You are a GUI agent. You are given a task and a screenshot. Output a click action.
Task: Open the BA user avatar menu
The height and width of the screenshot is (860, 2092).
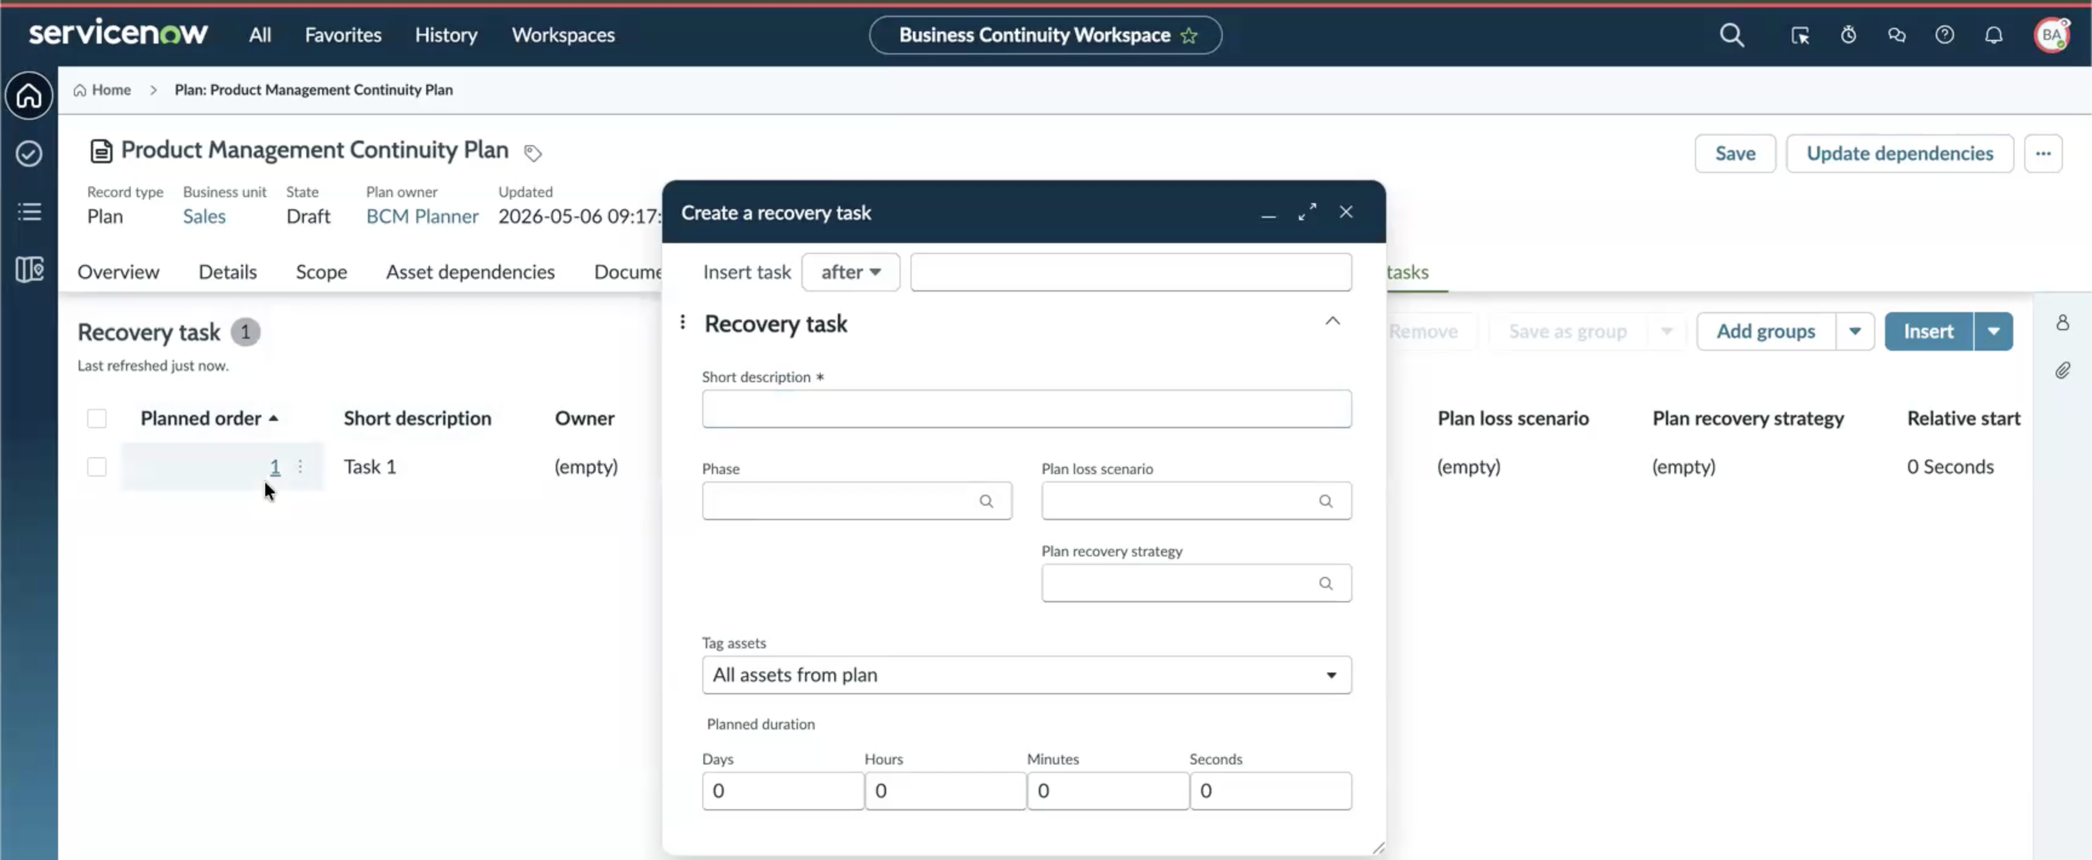[x=2051, y=35]
